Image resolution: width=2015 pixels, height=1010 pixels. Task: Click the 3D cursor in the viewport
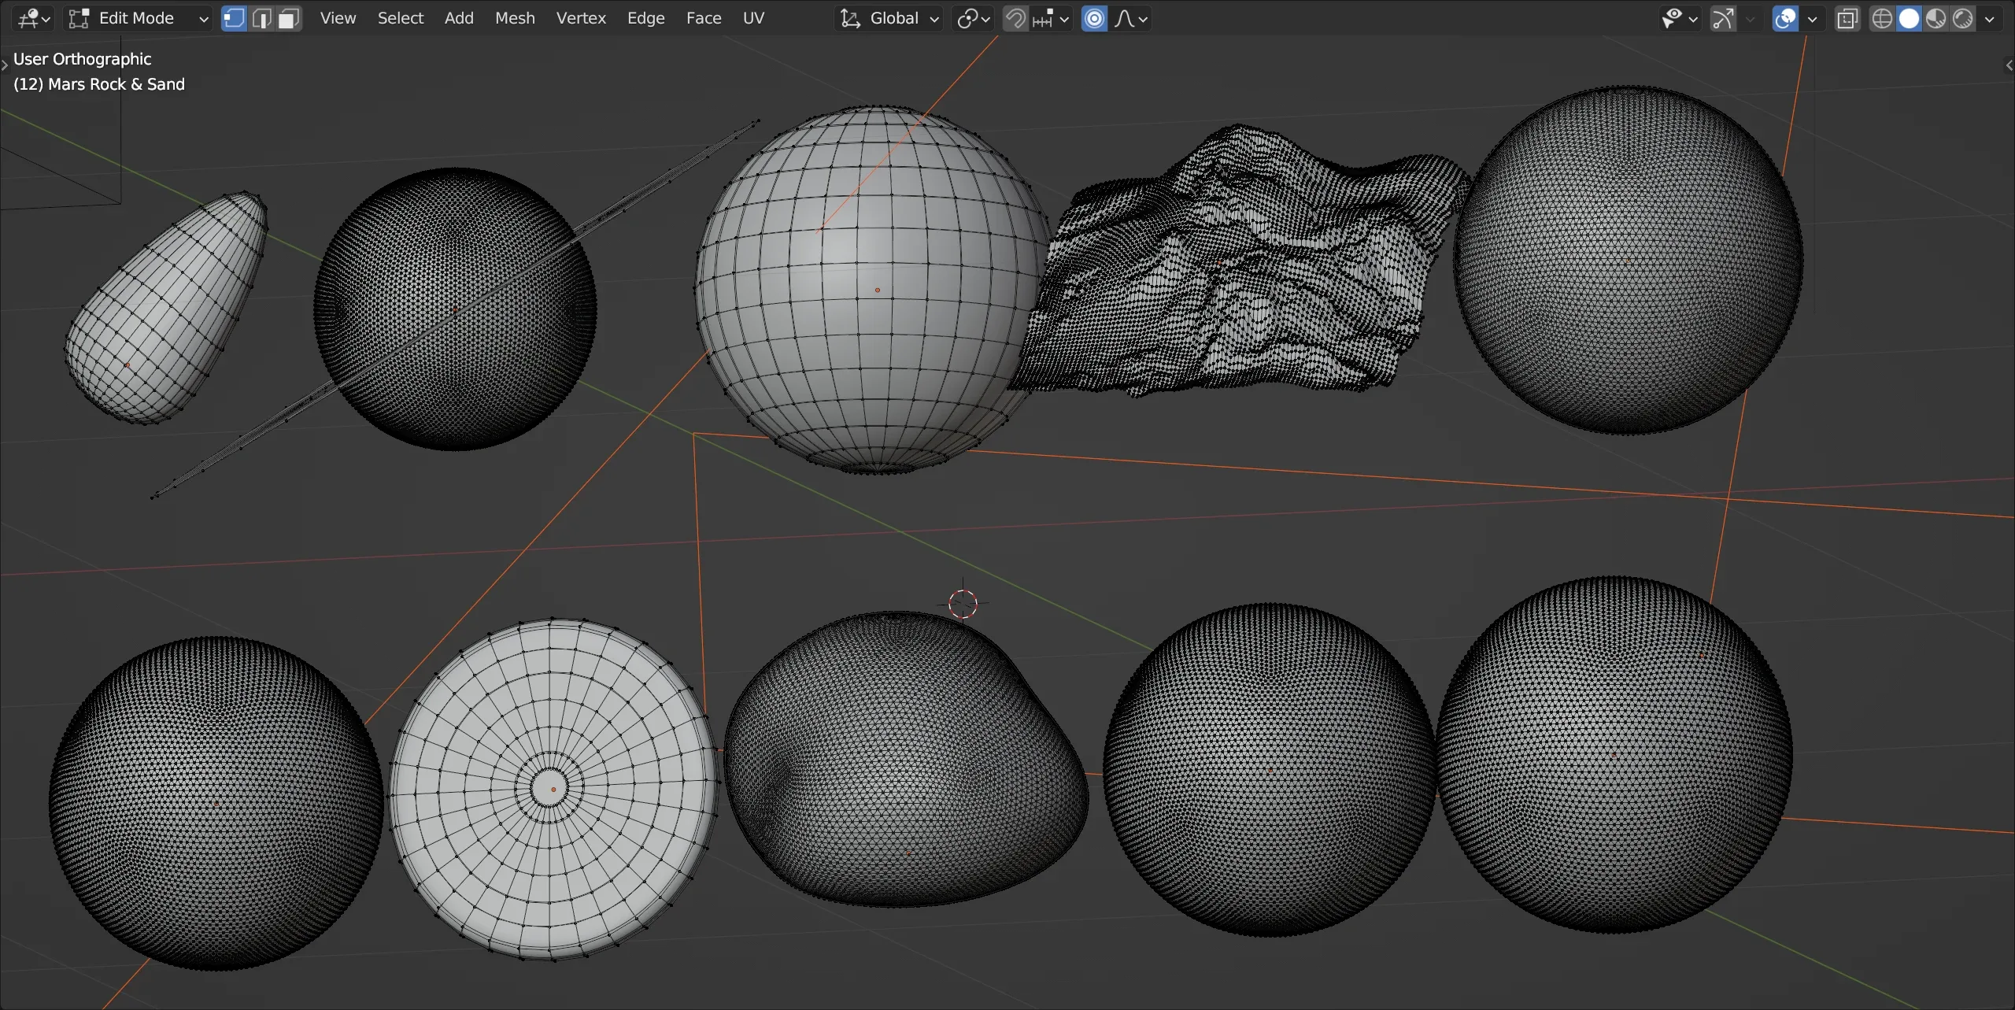coord(963,604)
